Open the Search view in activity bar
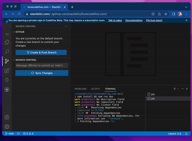The height and width of the screenshot is (141, 192). pyautogui.click(x=7, y=51)
